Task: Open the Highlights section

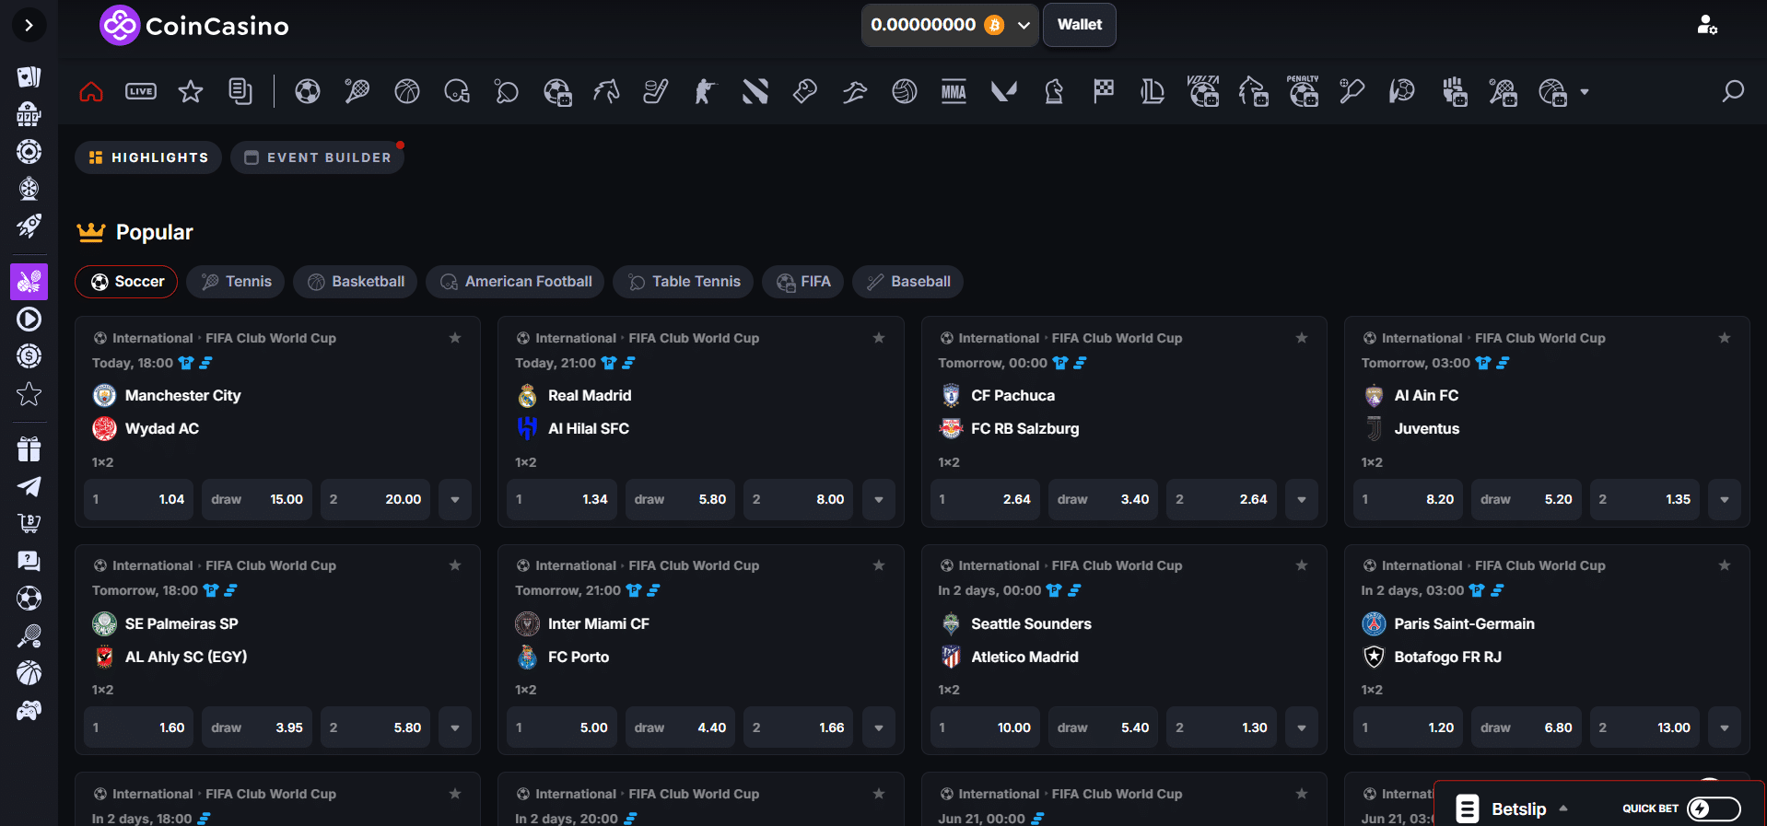Action: (148, 157)
